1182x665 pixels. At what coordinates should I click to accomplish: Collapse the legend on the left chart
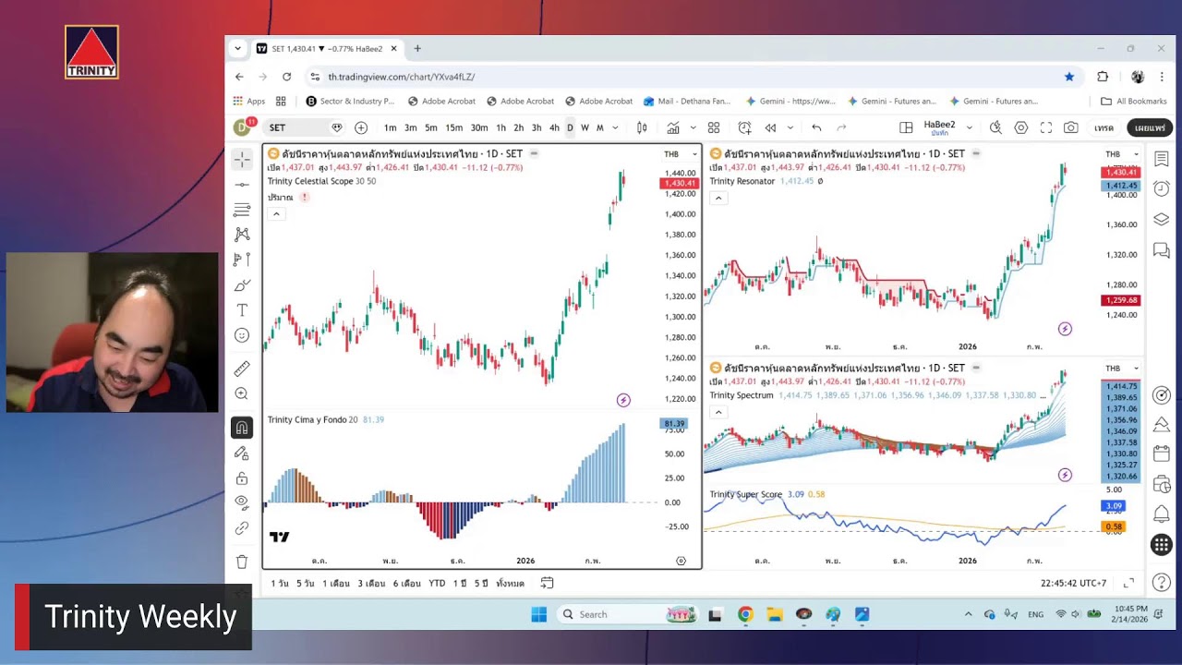[275, 213]
